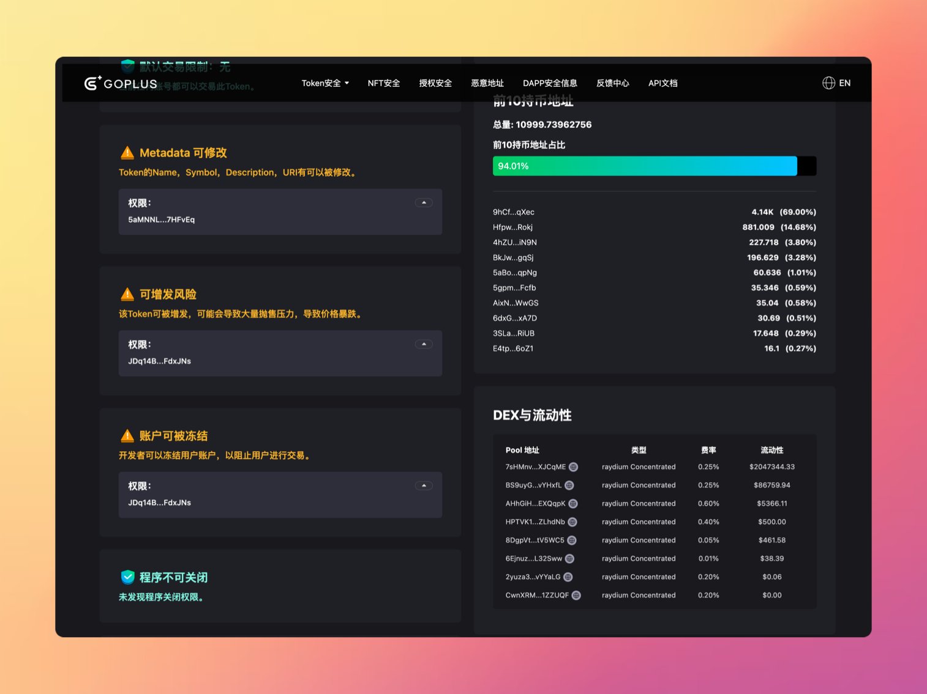This screenshot has height=694, width=927.
Task: Switch language to EN
Action: 844,83
